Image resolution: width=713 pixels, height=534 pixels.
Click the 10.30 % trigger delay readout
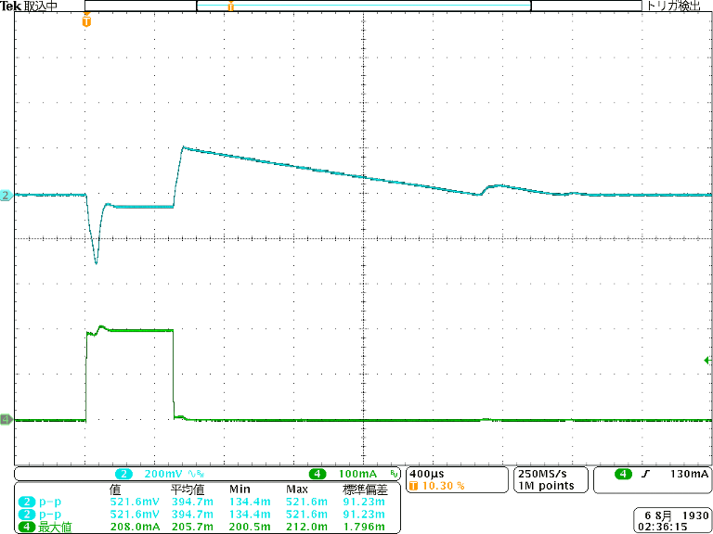pyautogui.click(x=442, y=486)
